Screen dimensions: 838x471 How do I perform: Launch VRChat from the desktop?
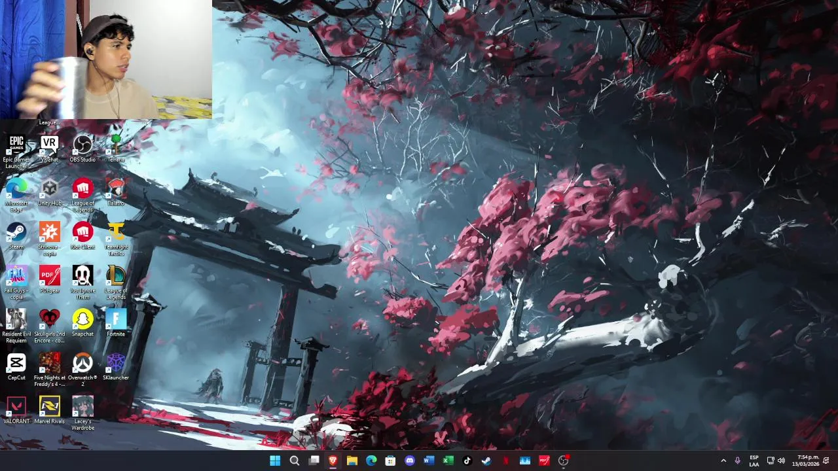(49, 148)
